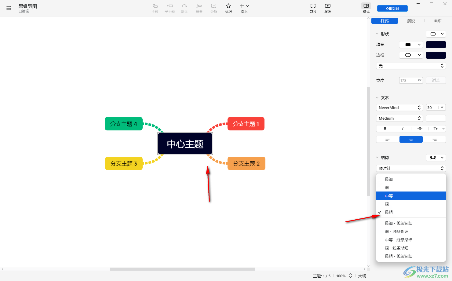Click the 主题: 1 / 5 topic count
Screen dimensions: 452x281
[322, 276]
